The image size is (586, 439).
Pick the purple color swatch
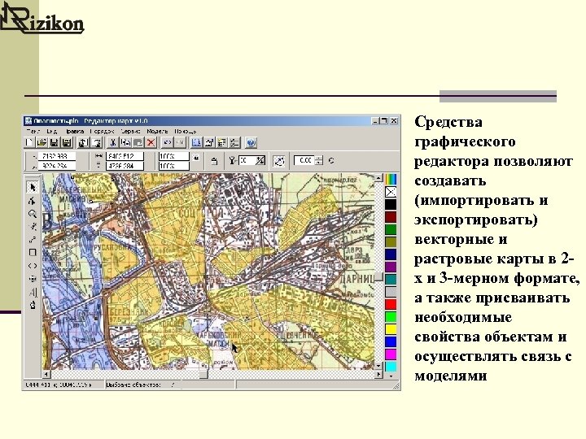391,267
